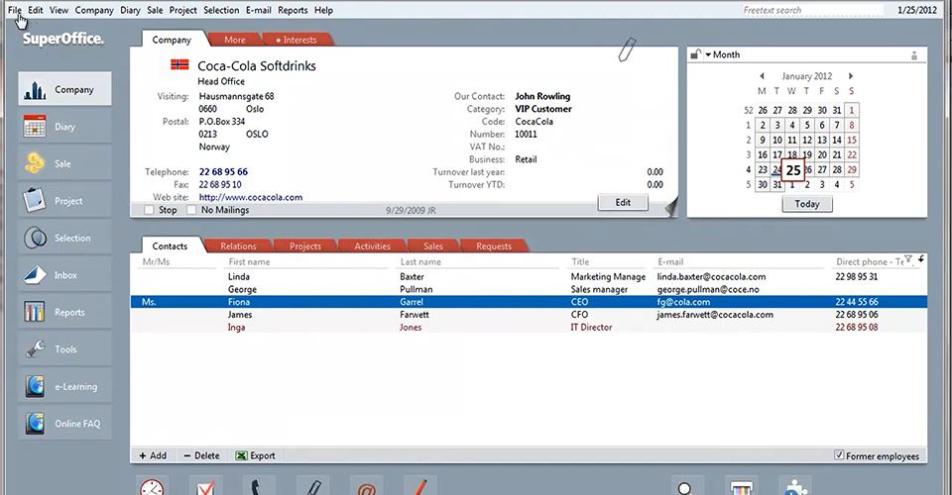Open the File menu
The image size is (952, 495).
click(x=15, y=10)
